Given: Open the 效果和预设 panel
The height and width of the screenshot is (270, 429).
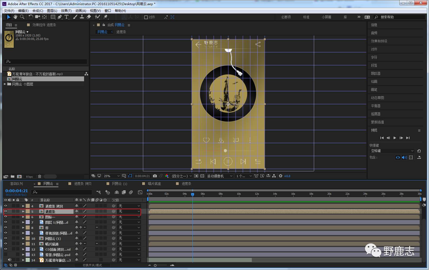Looking at the screenshot, I should coord(379,41).
